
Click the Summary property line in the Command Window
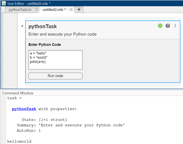coord(71,125)
